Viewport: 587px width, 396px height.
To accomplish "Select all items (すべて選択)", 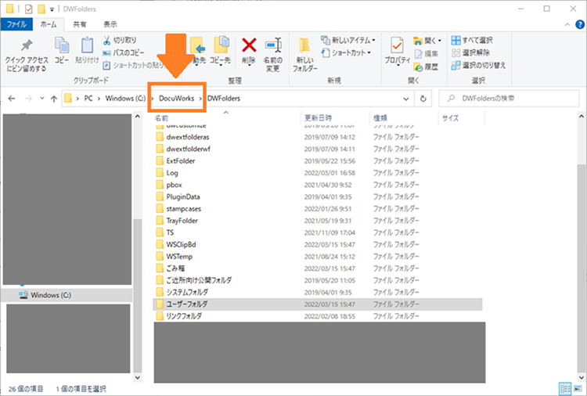I will [472, 40].
